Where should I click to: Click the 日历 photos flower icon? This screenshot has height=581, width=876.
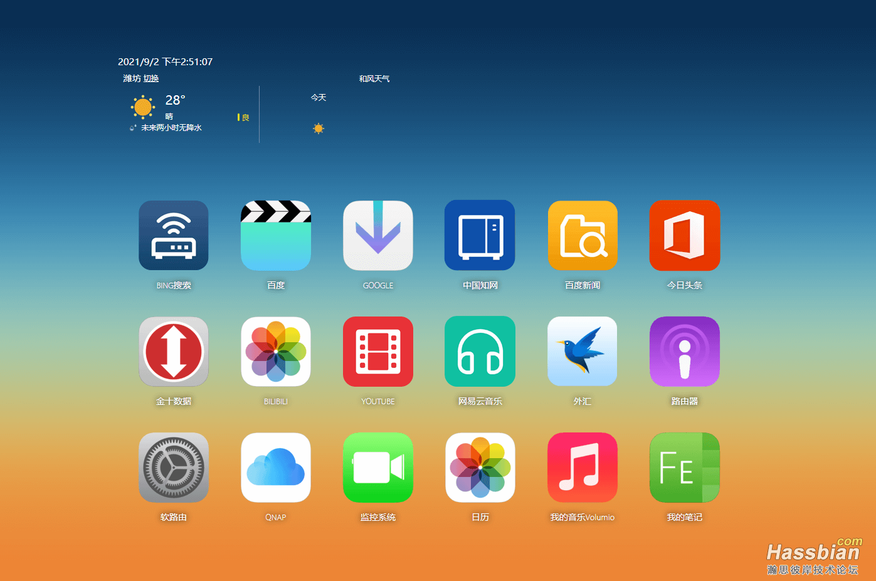coord(480,467)
